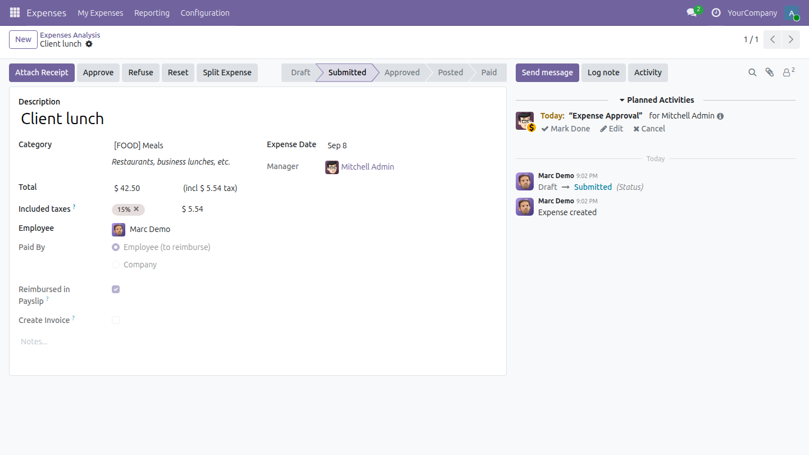This screenshot has width=809, height=455.
Task: Go back to Expenses Analysis breadcrumb
Action: pyautogui.click(x=70, y=35)
